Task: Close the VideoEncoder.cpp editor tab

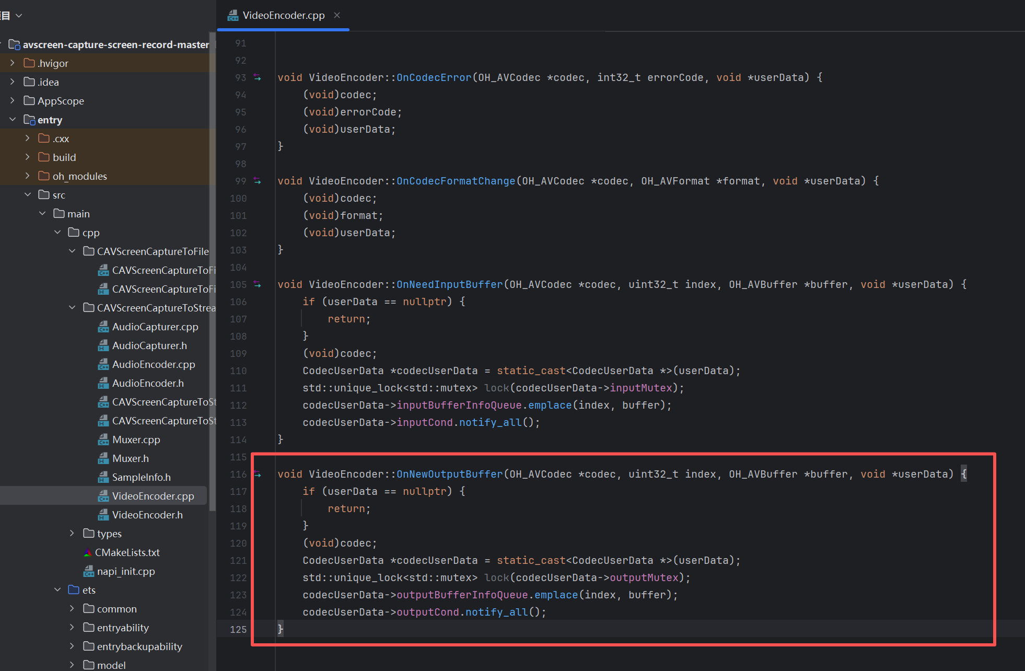Action: pyautogui.click(x=337, y=15)
